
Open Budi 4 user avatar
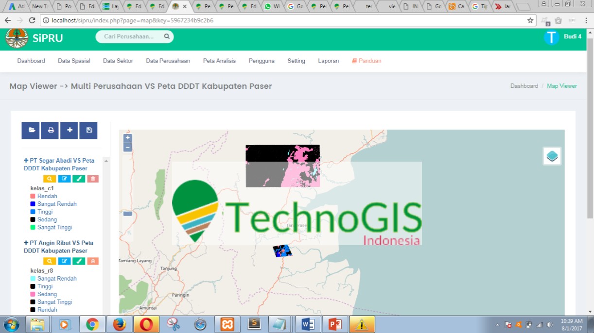551,37
